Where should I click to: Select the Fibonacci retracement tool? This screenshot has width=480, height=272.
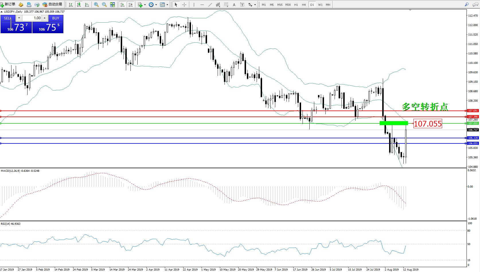226,5
